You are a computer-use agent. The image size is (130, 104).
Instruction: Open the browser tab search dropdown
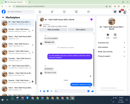click(x=2, y=2)
